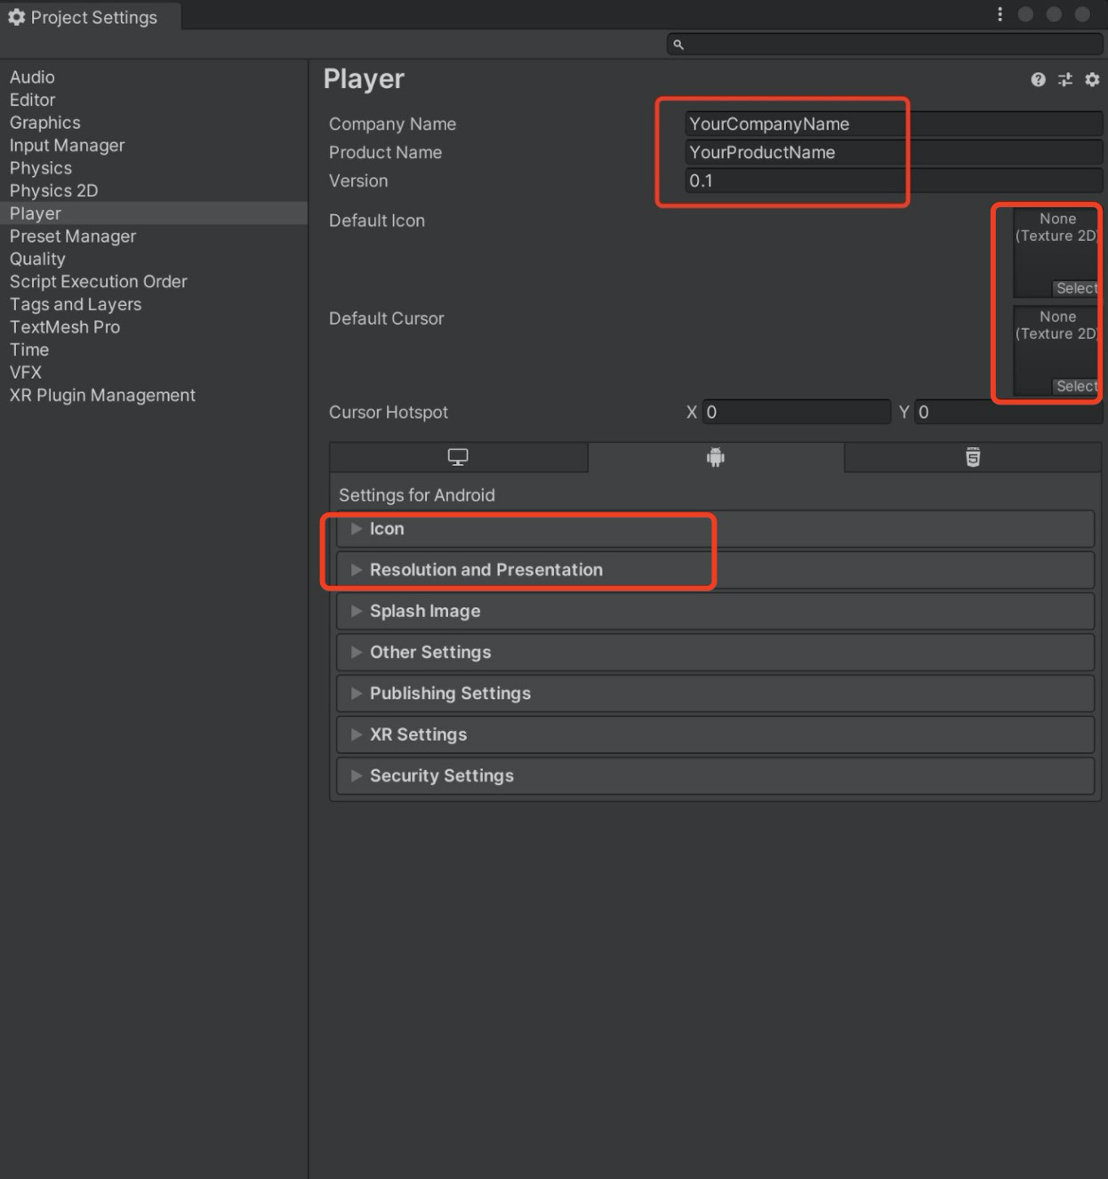Expand the Other Settings section

pyautogui.click(x=715, y=652)
